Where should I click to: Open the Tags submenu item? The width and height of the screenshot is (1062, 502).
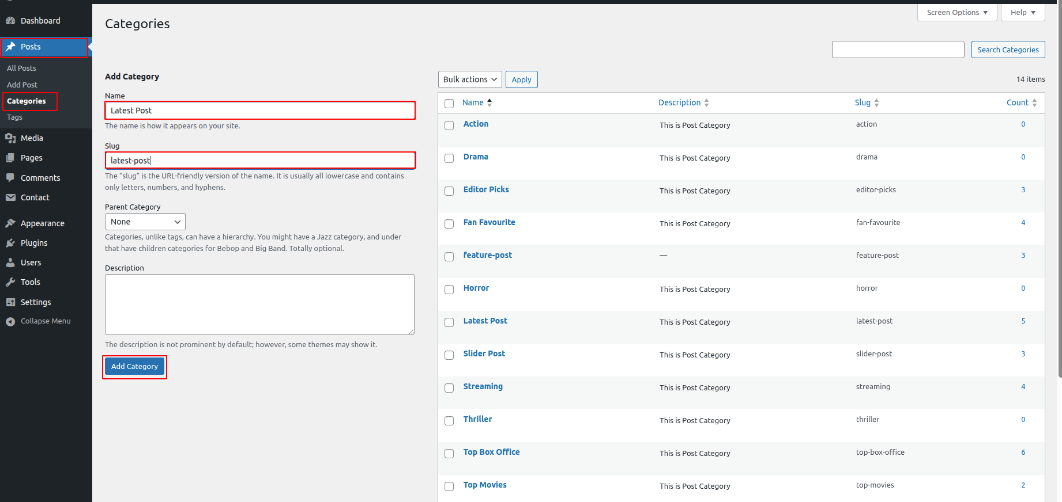click(15, 117)
